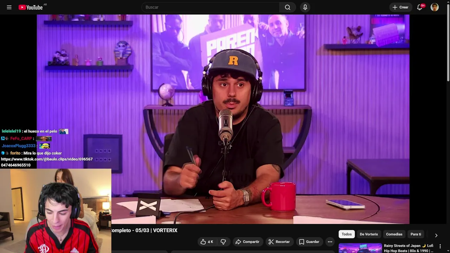Save video with Guardar button
The width and height of the screenshot is (450, 253).
coord(309,242)
